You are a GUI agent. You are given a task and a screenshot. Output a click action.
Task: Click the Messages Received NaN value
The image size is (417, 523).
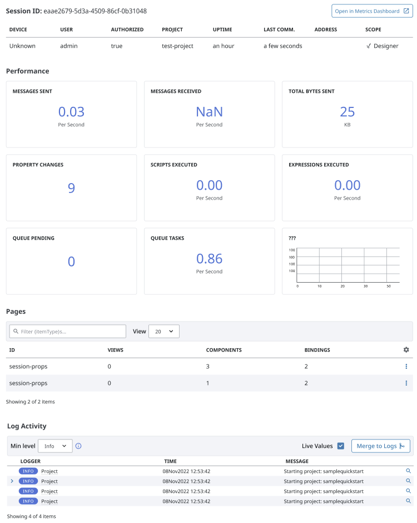coord(209,112)
